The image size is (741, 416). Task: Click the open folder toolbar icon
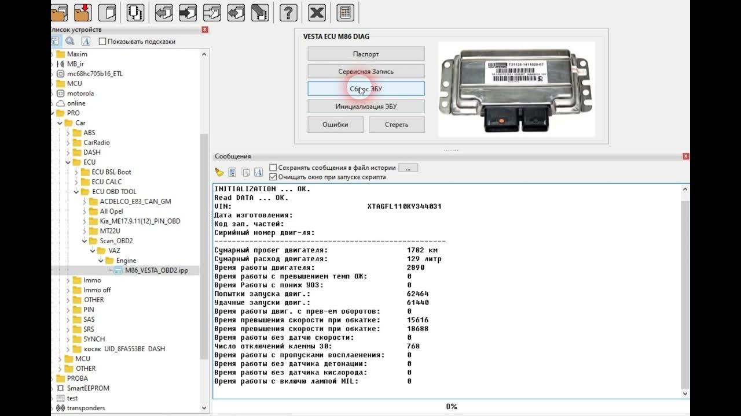pyautogui.click(x=60, y=12)
